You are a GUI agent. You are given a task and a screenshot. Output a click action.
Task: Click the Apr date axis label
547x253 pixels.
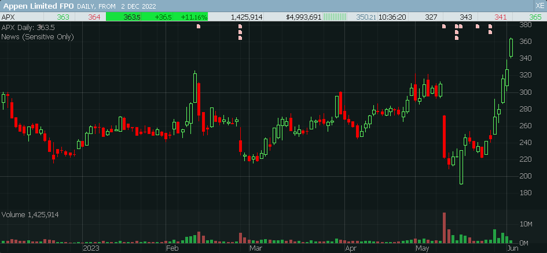coord(351,248)
